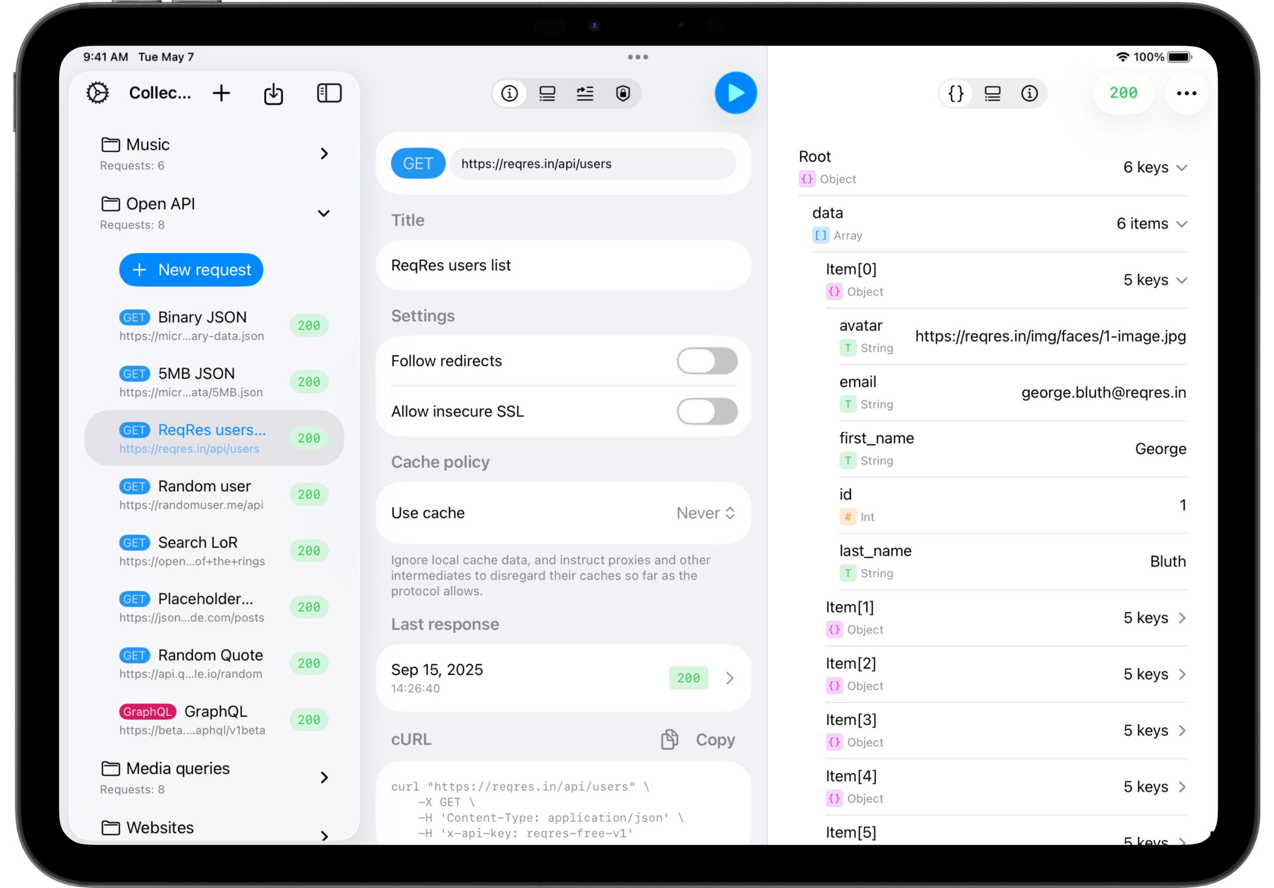Switch the response to JSON braces view

955,93
